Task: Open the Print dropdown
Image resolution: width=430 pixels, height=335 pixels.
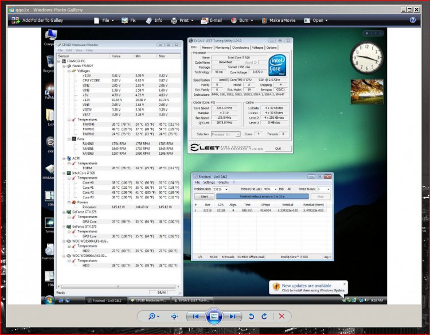Action: point(182,20)
